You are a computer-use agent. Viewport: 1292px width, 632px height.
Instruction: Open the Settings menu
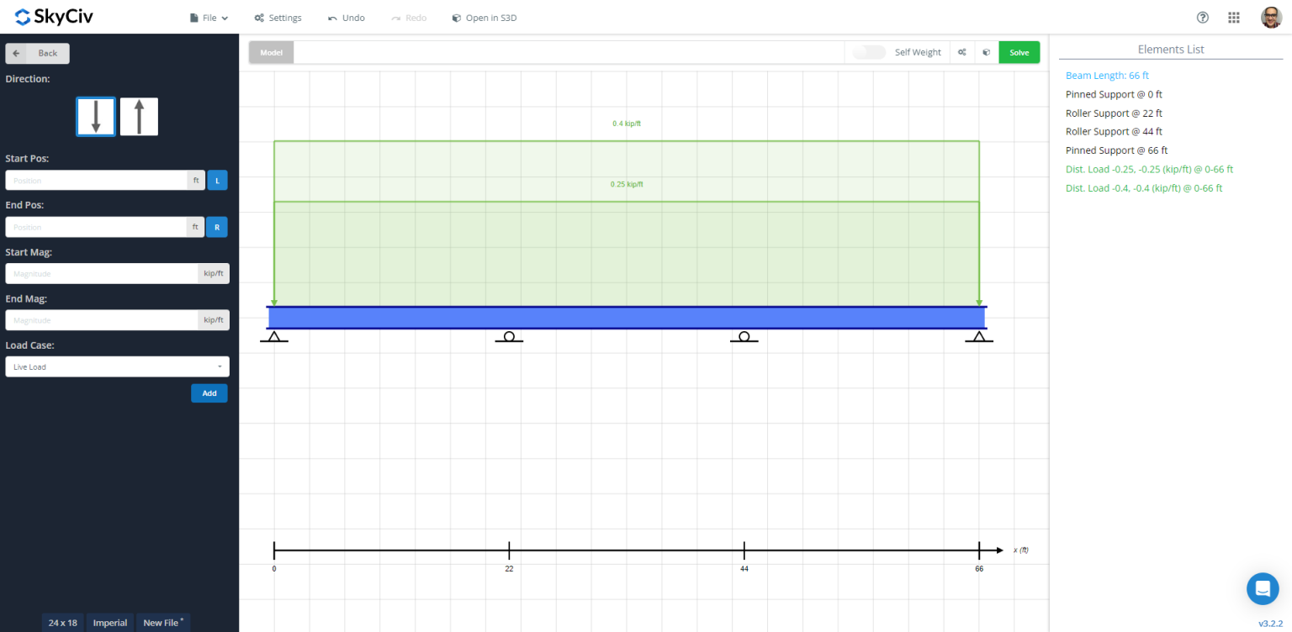[x=278, y=18]
